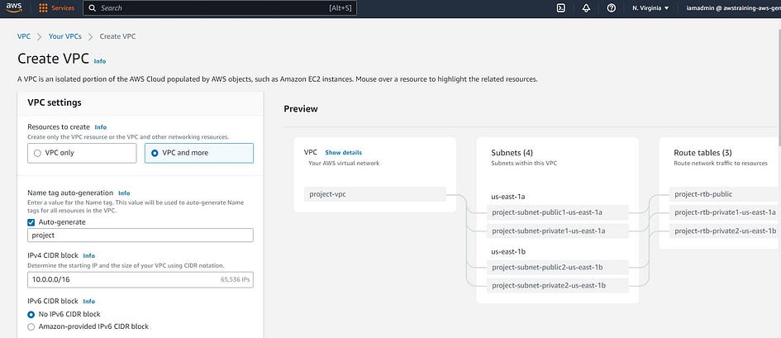This screenshot has height=338, width=781.
Task: Open Info for Name tag auto-generation
Action: 124,193
